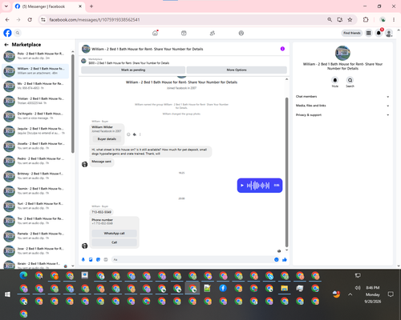The image size is (401, 320).
Task: Click the Mark as pending button
Action: pyautogui.click(x=133, y=70)
